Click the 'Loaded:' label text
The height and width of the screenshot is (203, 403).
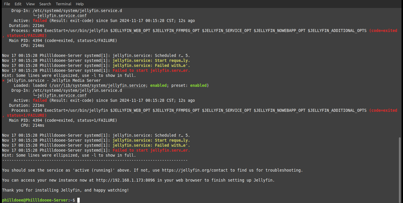tap(22, 85)
